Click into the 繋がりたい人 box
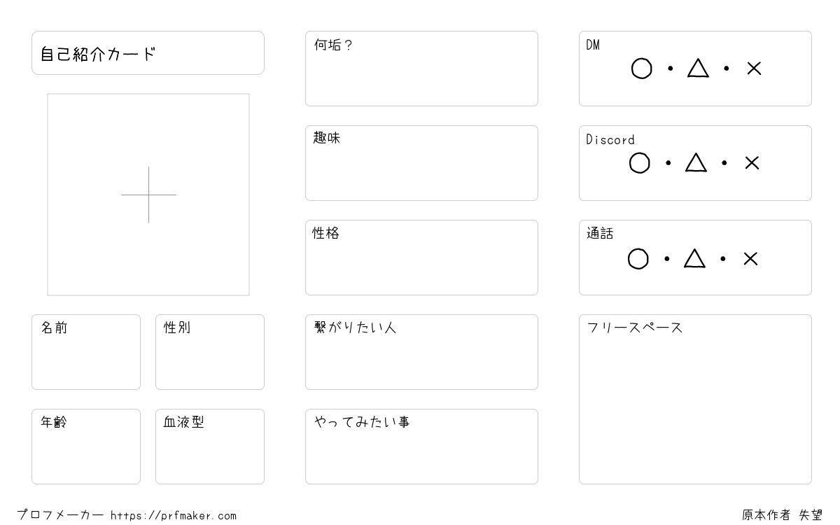The width and height of the screenshot is (840, 525). [x=421, y=352]
